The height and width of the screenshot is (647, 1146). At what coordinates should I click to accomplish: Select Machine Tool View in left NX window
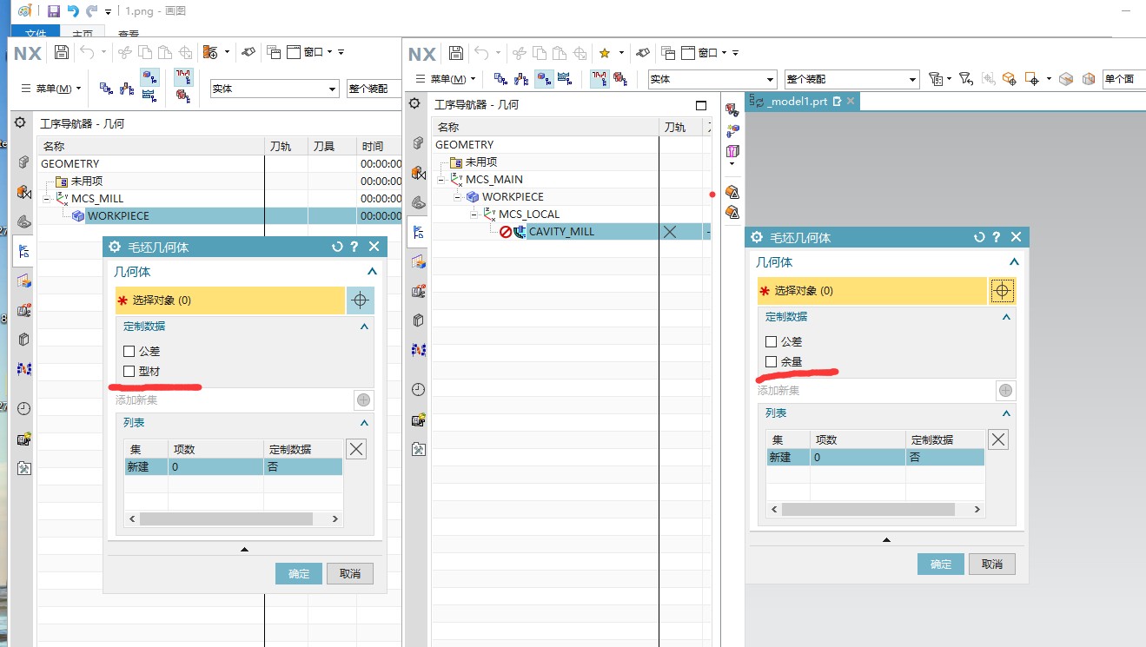coord(127,88)
